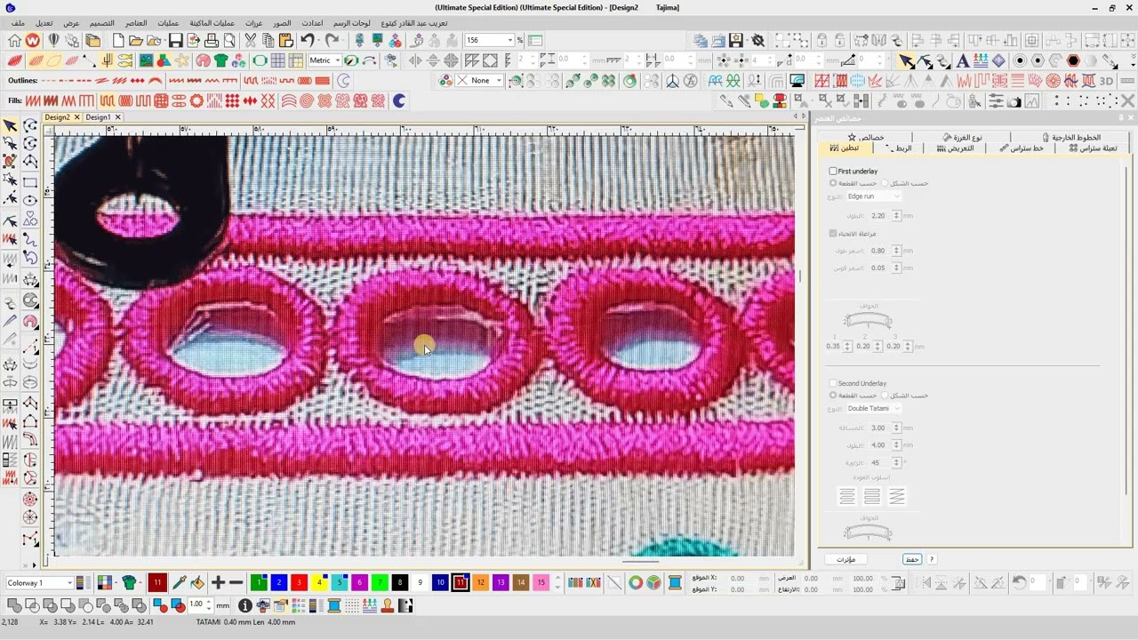Open the Metric units dropdown

point(325,60)
